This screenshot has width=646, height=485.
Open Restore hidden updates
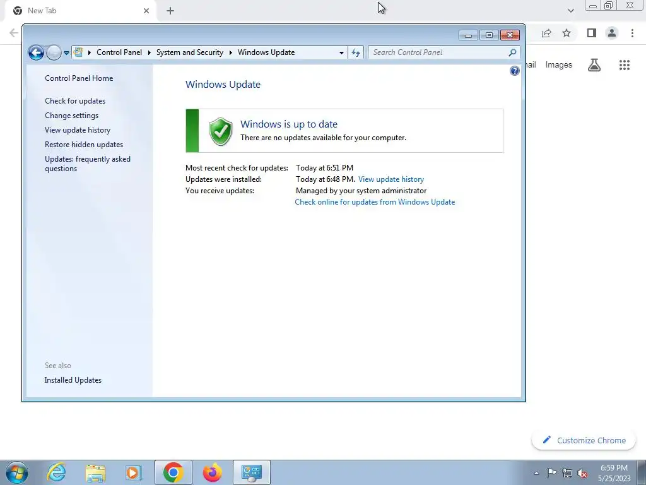click(84, 145)
